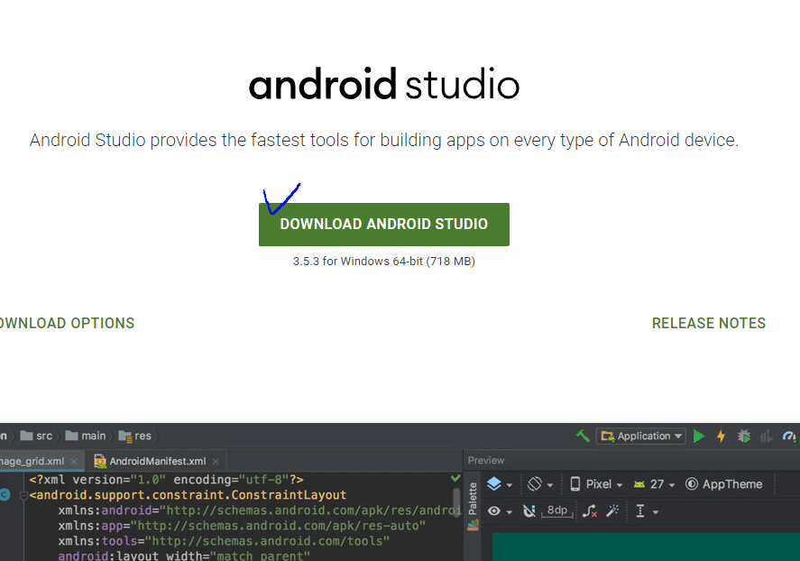Click the Apply Changes lightning bolt icon
Screen dimensions: 800x561
[721, 436]
